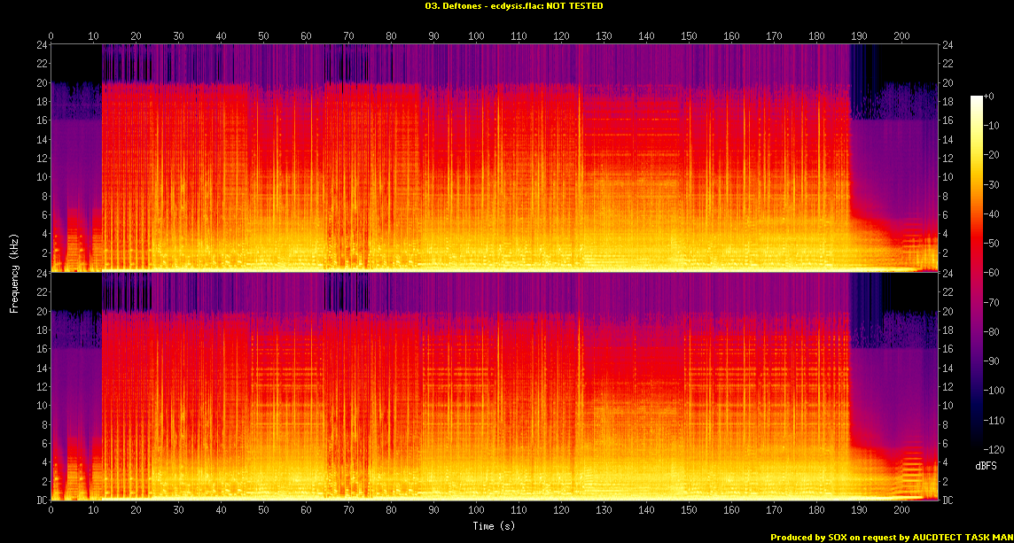This screenshot has height=543, width=1014.
Task: Click "50" on the bottom time axis
Action: coord(263,509)
